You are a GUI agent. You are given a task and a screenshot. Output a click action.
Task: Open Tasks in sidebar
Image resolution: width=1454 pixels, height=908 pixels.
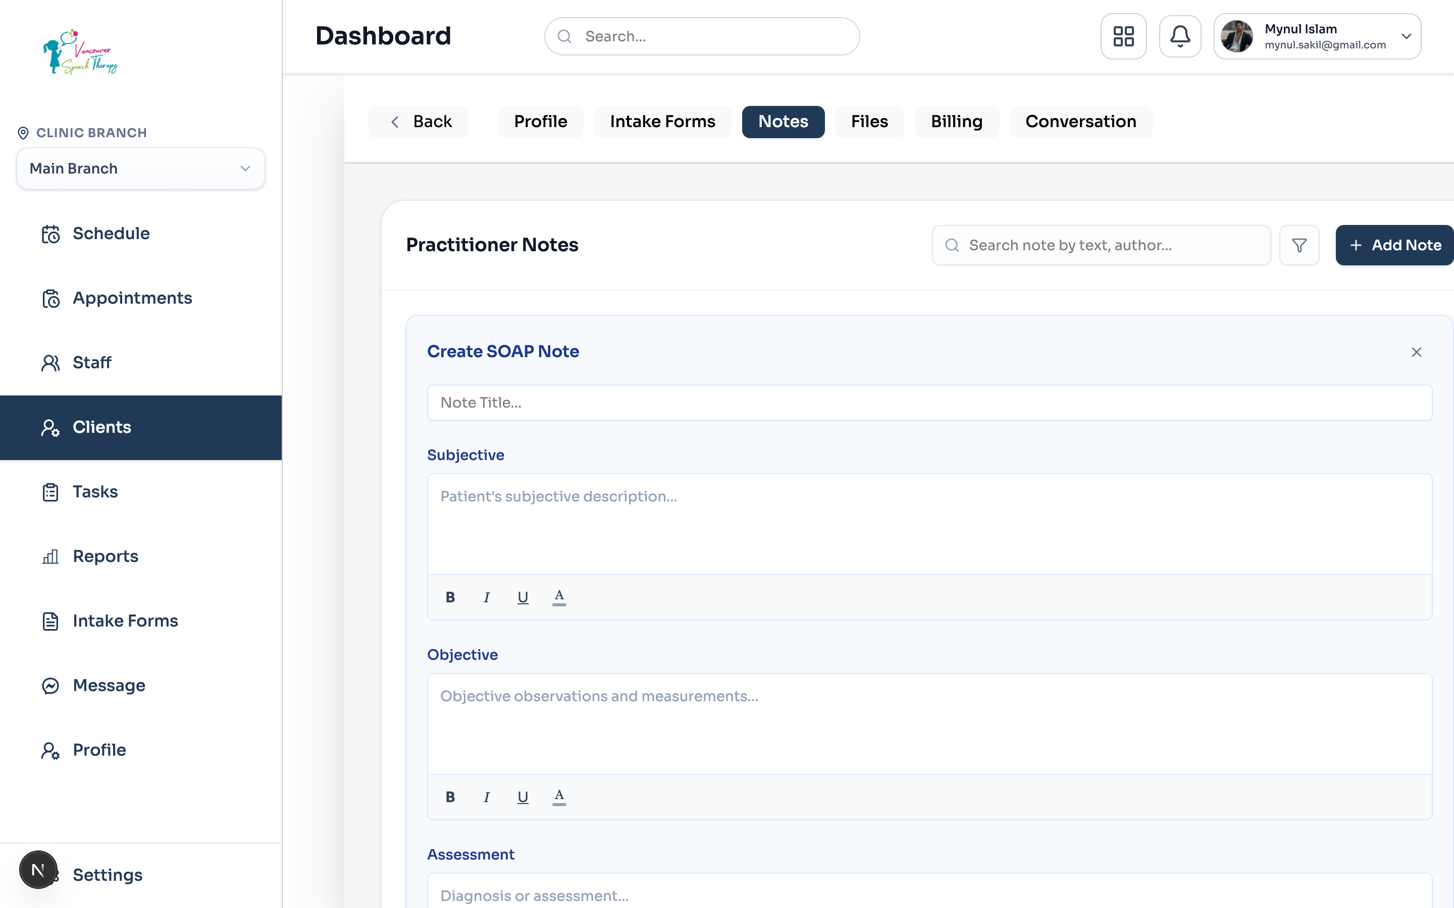[140, 492]
